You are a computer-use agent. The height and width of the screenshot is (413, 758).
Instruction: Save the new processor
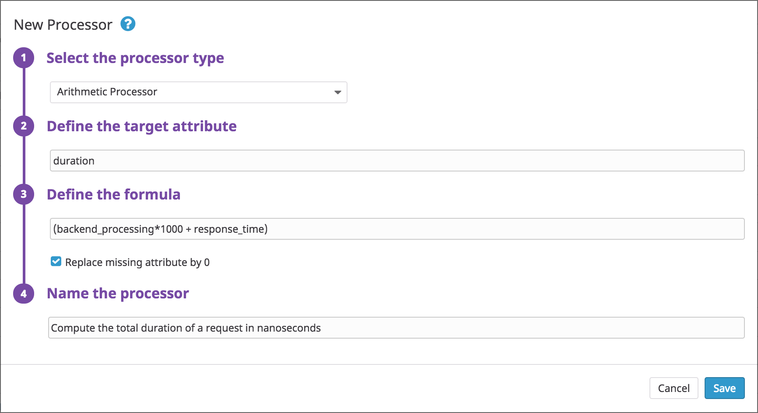point(724,388)
